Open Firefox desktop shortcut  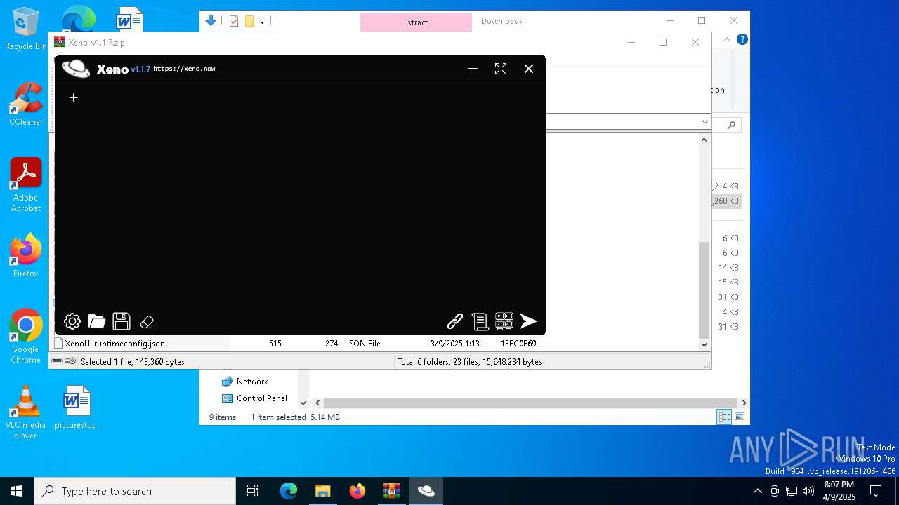pyautogui.click(x=26, y=256)
